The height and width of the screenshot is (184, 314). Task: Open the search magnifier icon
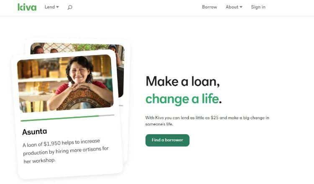point(69,8)
